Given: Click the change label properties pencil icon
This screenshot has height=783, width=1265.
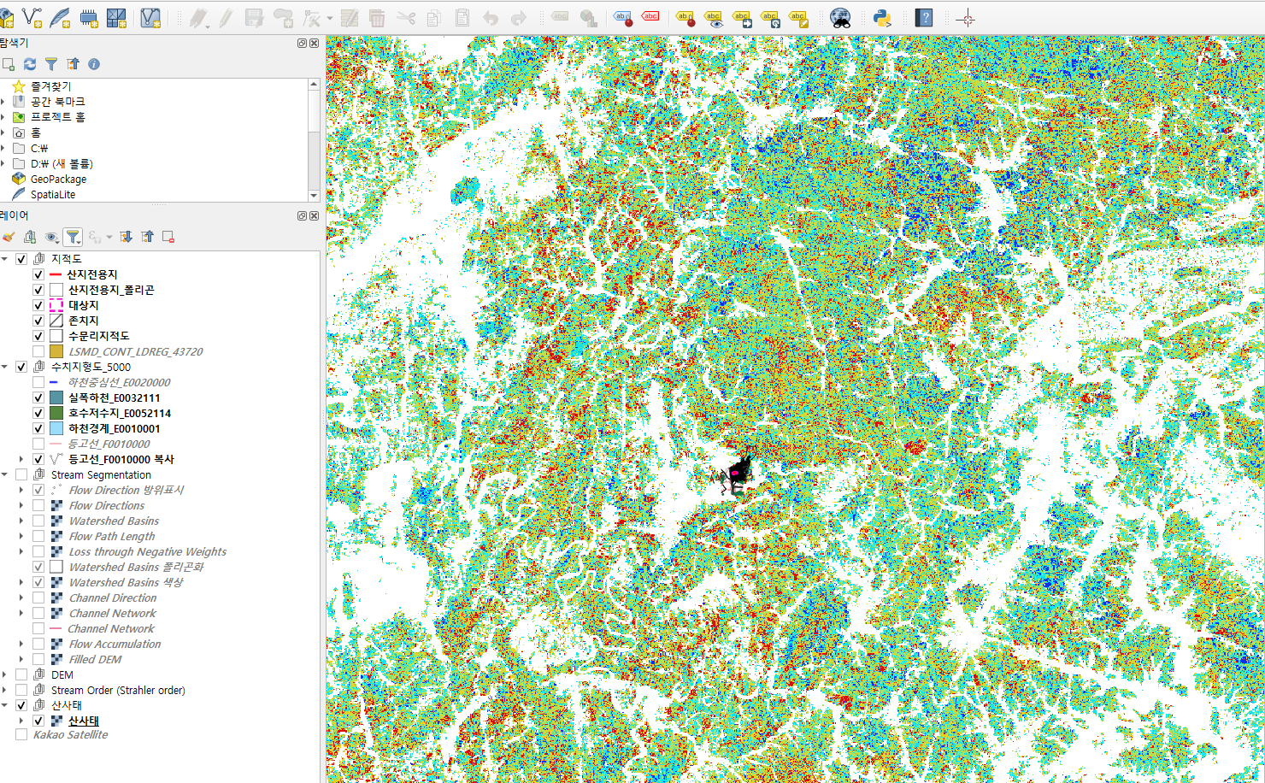Looking at the screenshot, I should click(798, 17).
